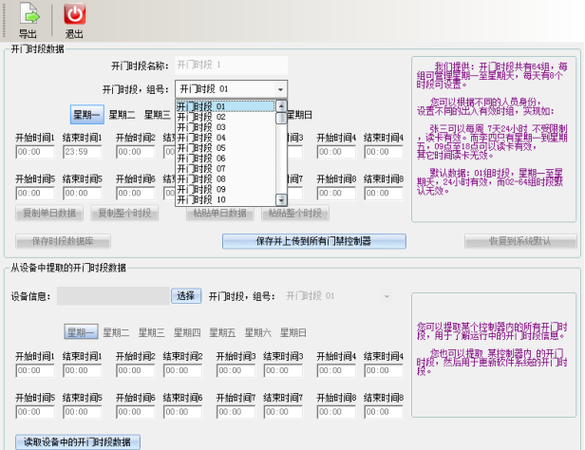Screen dimensions: 585x450
Task: Click upper 开始时间6 time field
Action: [x=136, y=194]
